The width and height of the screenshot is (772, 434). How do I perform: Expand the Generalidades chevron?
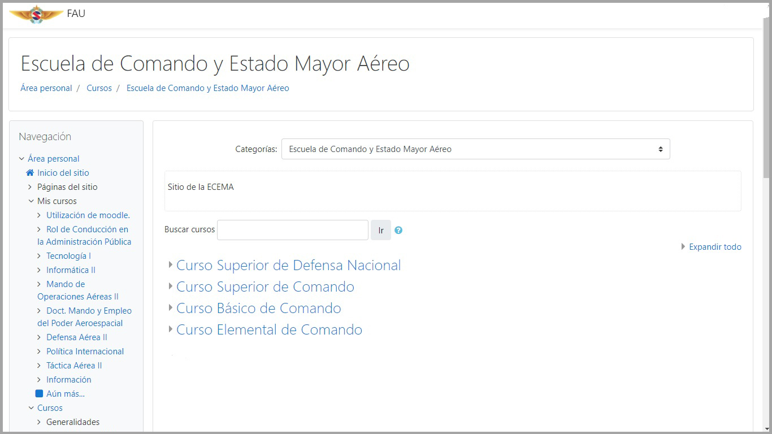click(39, 422)
